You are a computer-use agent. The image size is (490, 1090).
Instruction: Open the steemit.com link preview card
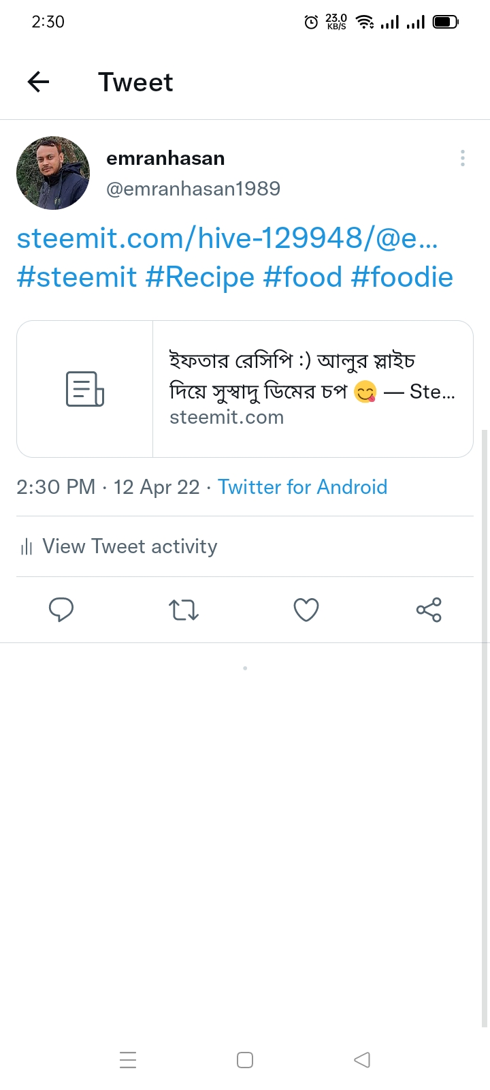pos(245,389)
